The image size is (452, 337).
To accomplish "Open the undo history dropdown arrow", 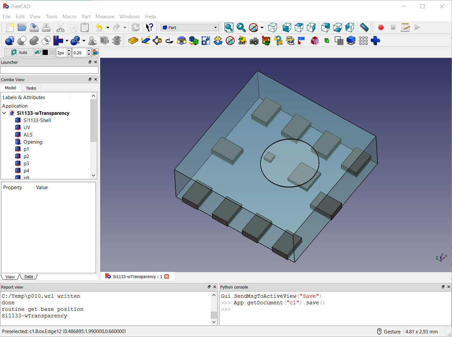I will point(108,27).
